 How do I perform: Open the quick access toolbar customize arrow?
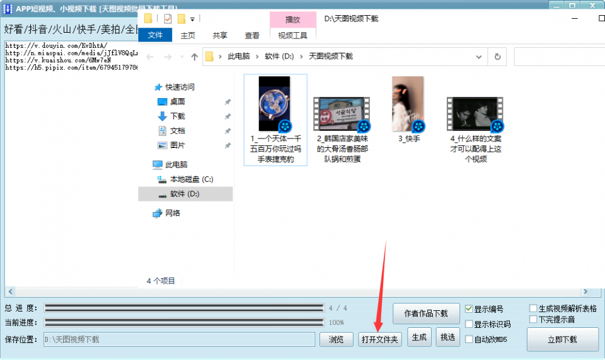(x=192, y=19)
